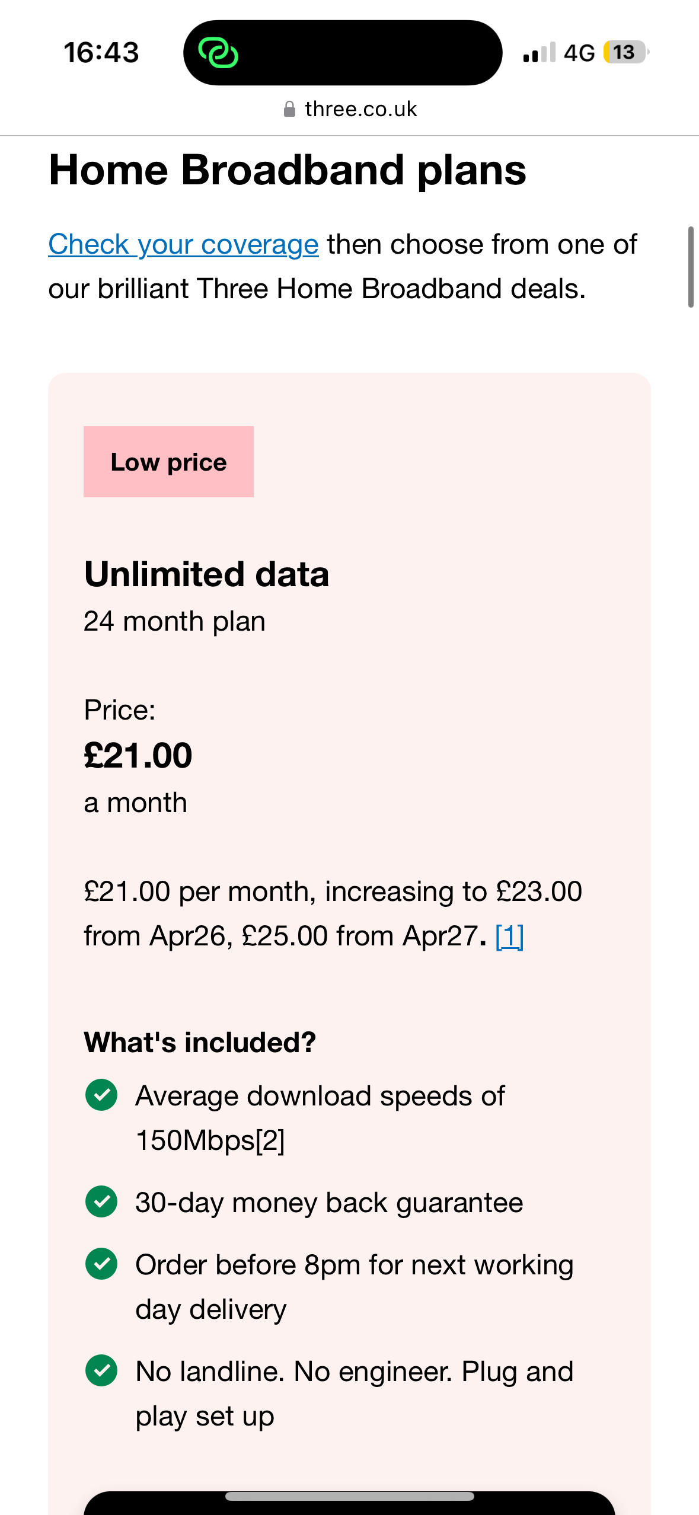Tap green checkmark beside No landline text

click(x=101, y=1370)
